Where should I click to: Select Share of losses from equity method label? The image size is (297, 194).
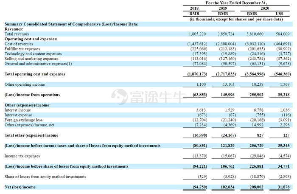coord(45,177)
